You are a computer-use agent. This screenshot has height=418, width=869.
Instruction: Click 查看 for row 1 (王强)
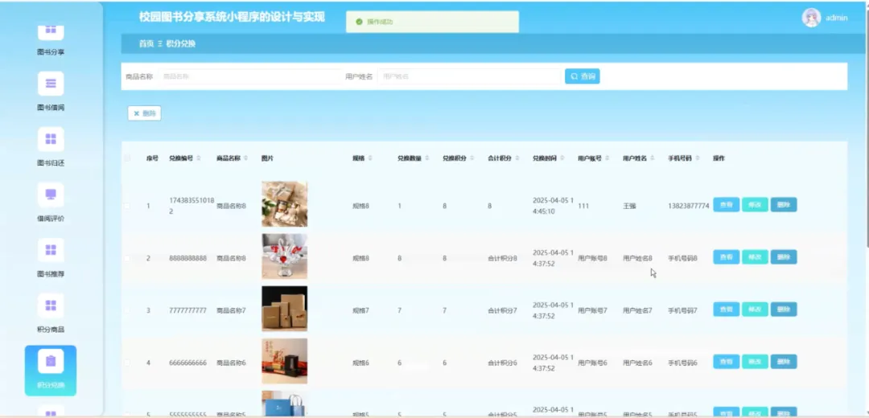(x=726, y=205)
